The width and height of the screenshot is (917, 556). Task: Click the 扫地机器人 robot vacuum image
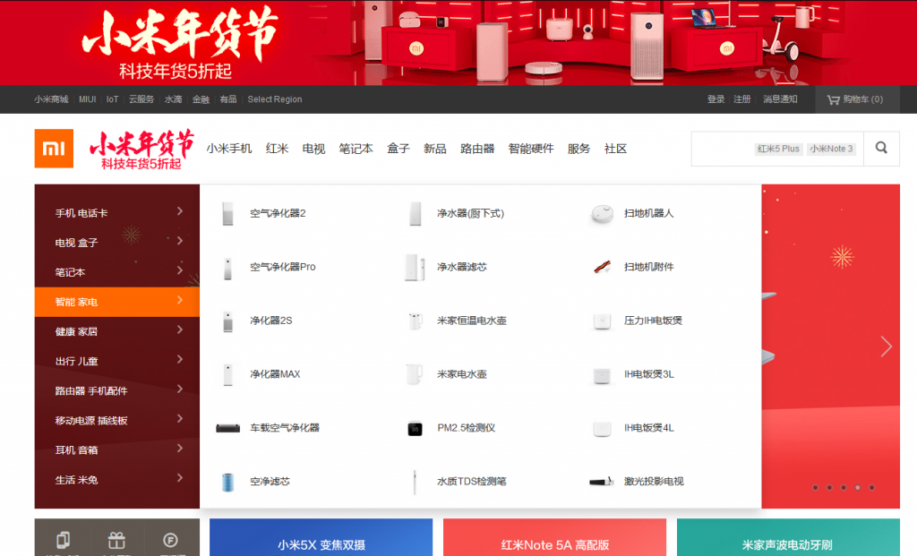click(602, 213)
